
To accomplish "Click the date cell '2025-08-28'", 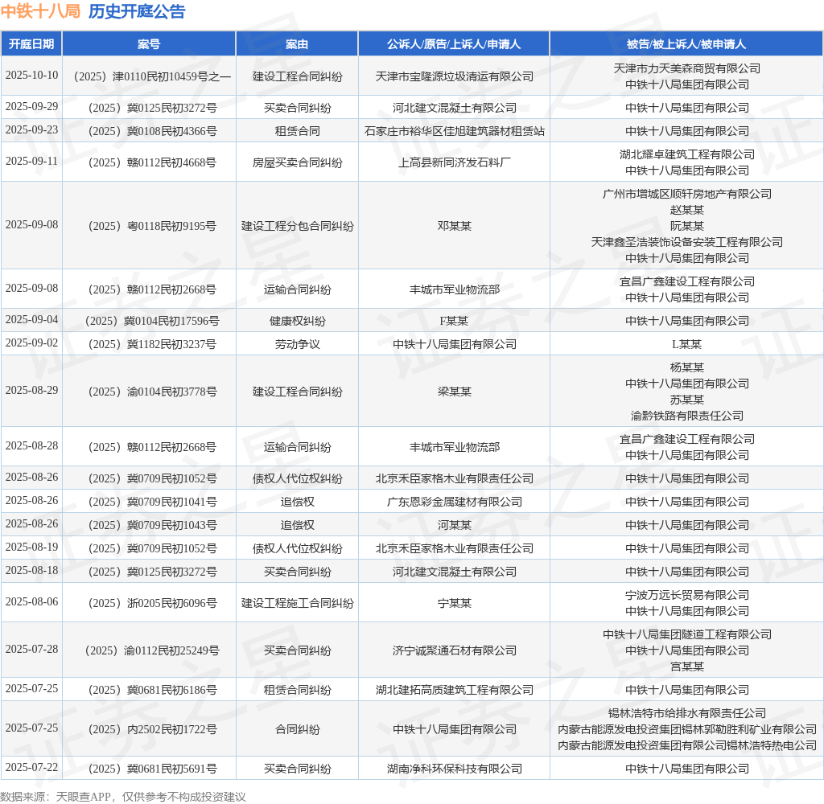I will (31, 446).
